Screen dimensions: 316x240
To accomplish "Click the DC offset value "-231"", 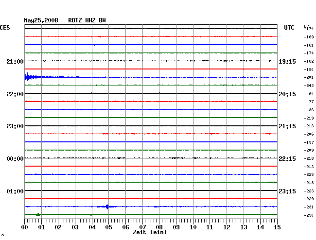I will click(309, 207).
